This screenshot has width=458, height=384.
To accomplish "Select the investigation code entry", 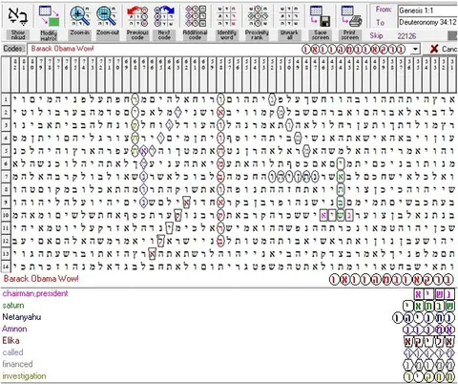I will click(x=24, y=376).
